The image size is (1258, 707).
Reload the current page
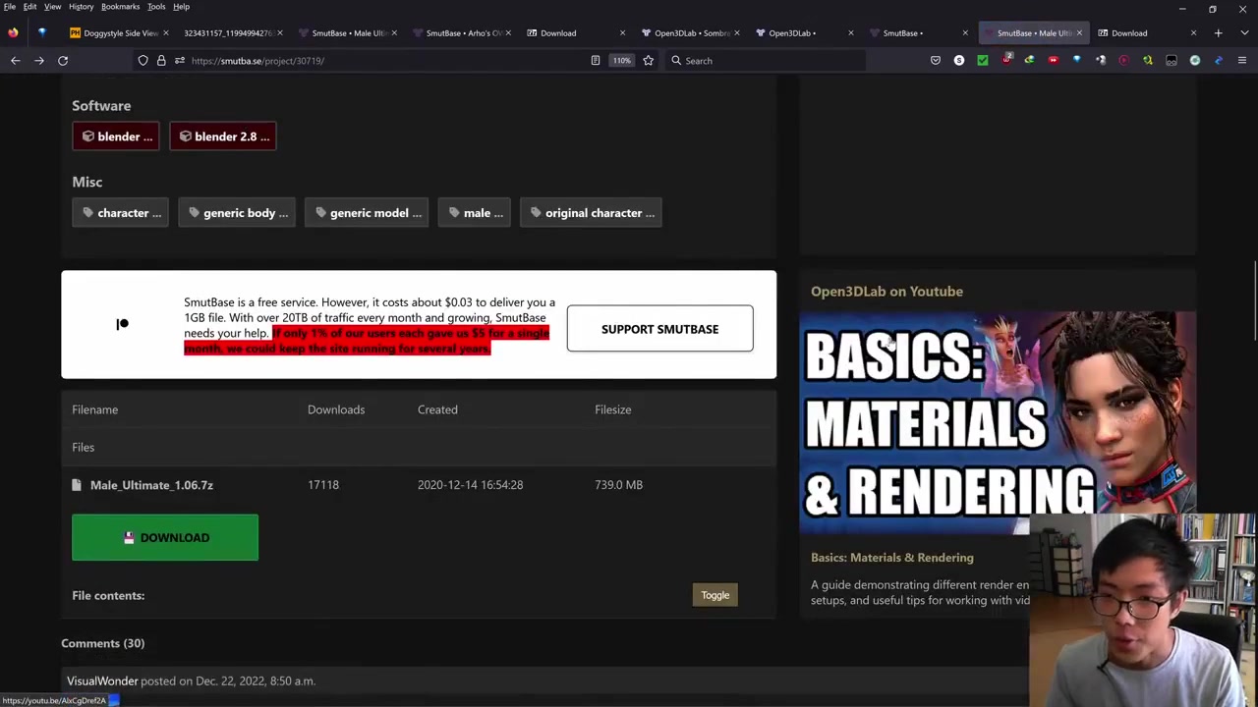tap(63, 61)
